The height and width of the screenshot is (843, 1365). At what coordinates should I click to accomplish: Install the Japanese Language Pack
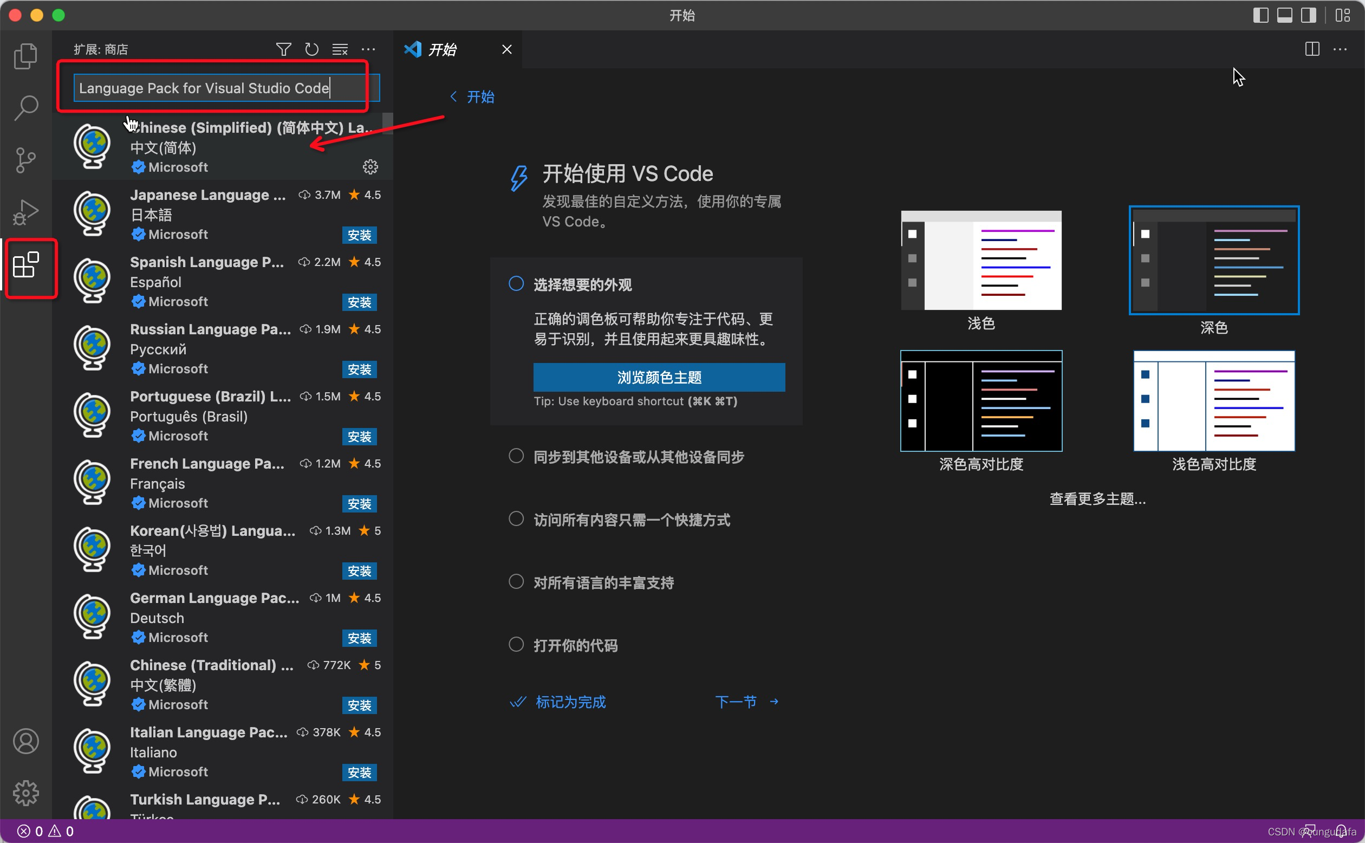(359, 235)
